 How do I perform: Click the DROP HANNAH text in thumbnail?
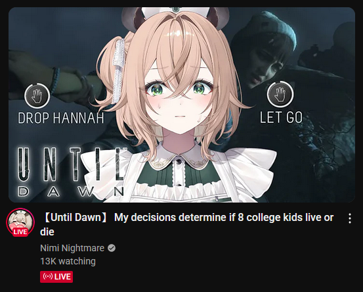click(x=61, y=118)
